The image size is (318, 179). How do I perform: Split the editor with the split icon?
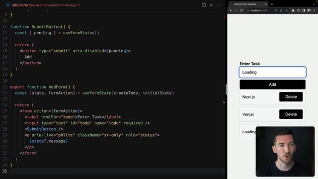click(204, 5)
